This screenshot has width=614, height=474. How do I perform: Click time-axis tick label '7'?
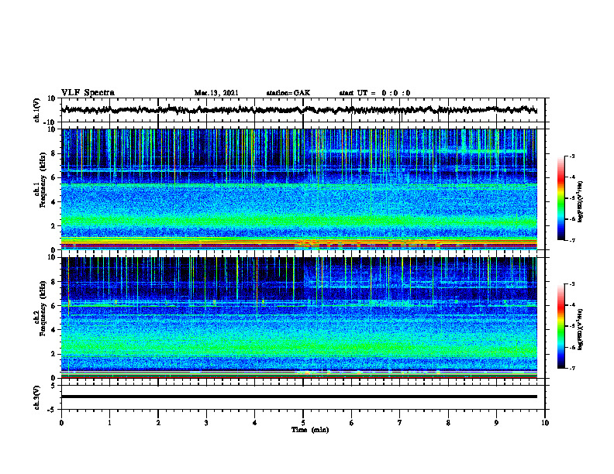point(400,423)
